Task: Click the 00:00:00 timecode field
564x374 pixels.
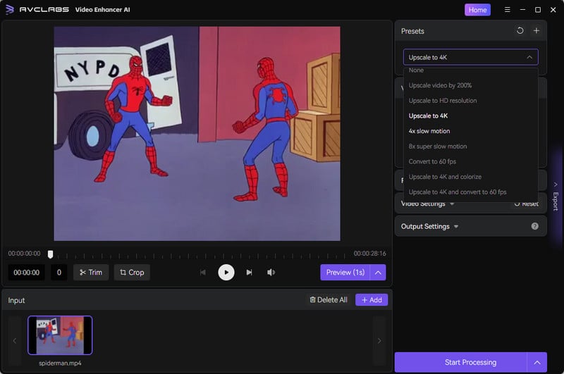Action: click(x=27, y=273)
